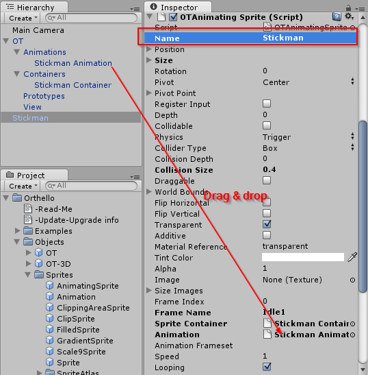Screen dimensions: 368x375
Task: Open the Tint Color white swatch
Action: coord(303,257)
